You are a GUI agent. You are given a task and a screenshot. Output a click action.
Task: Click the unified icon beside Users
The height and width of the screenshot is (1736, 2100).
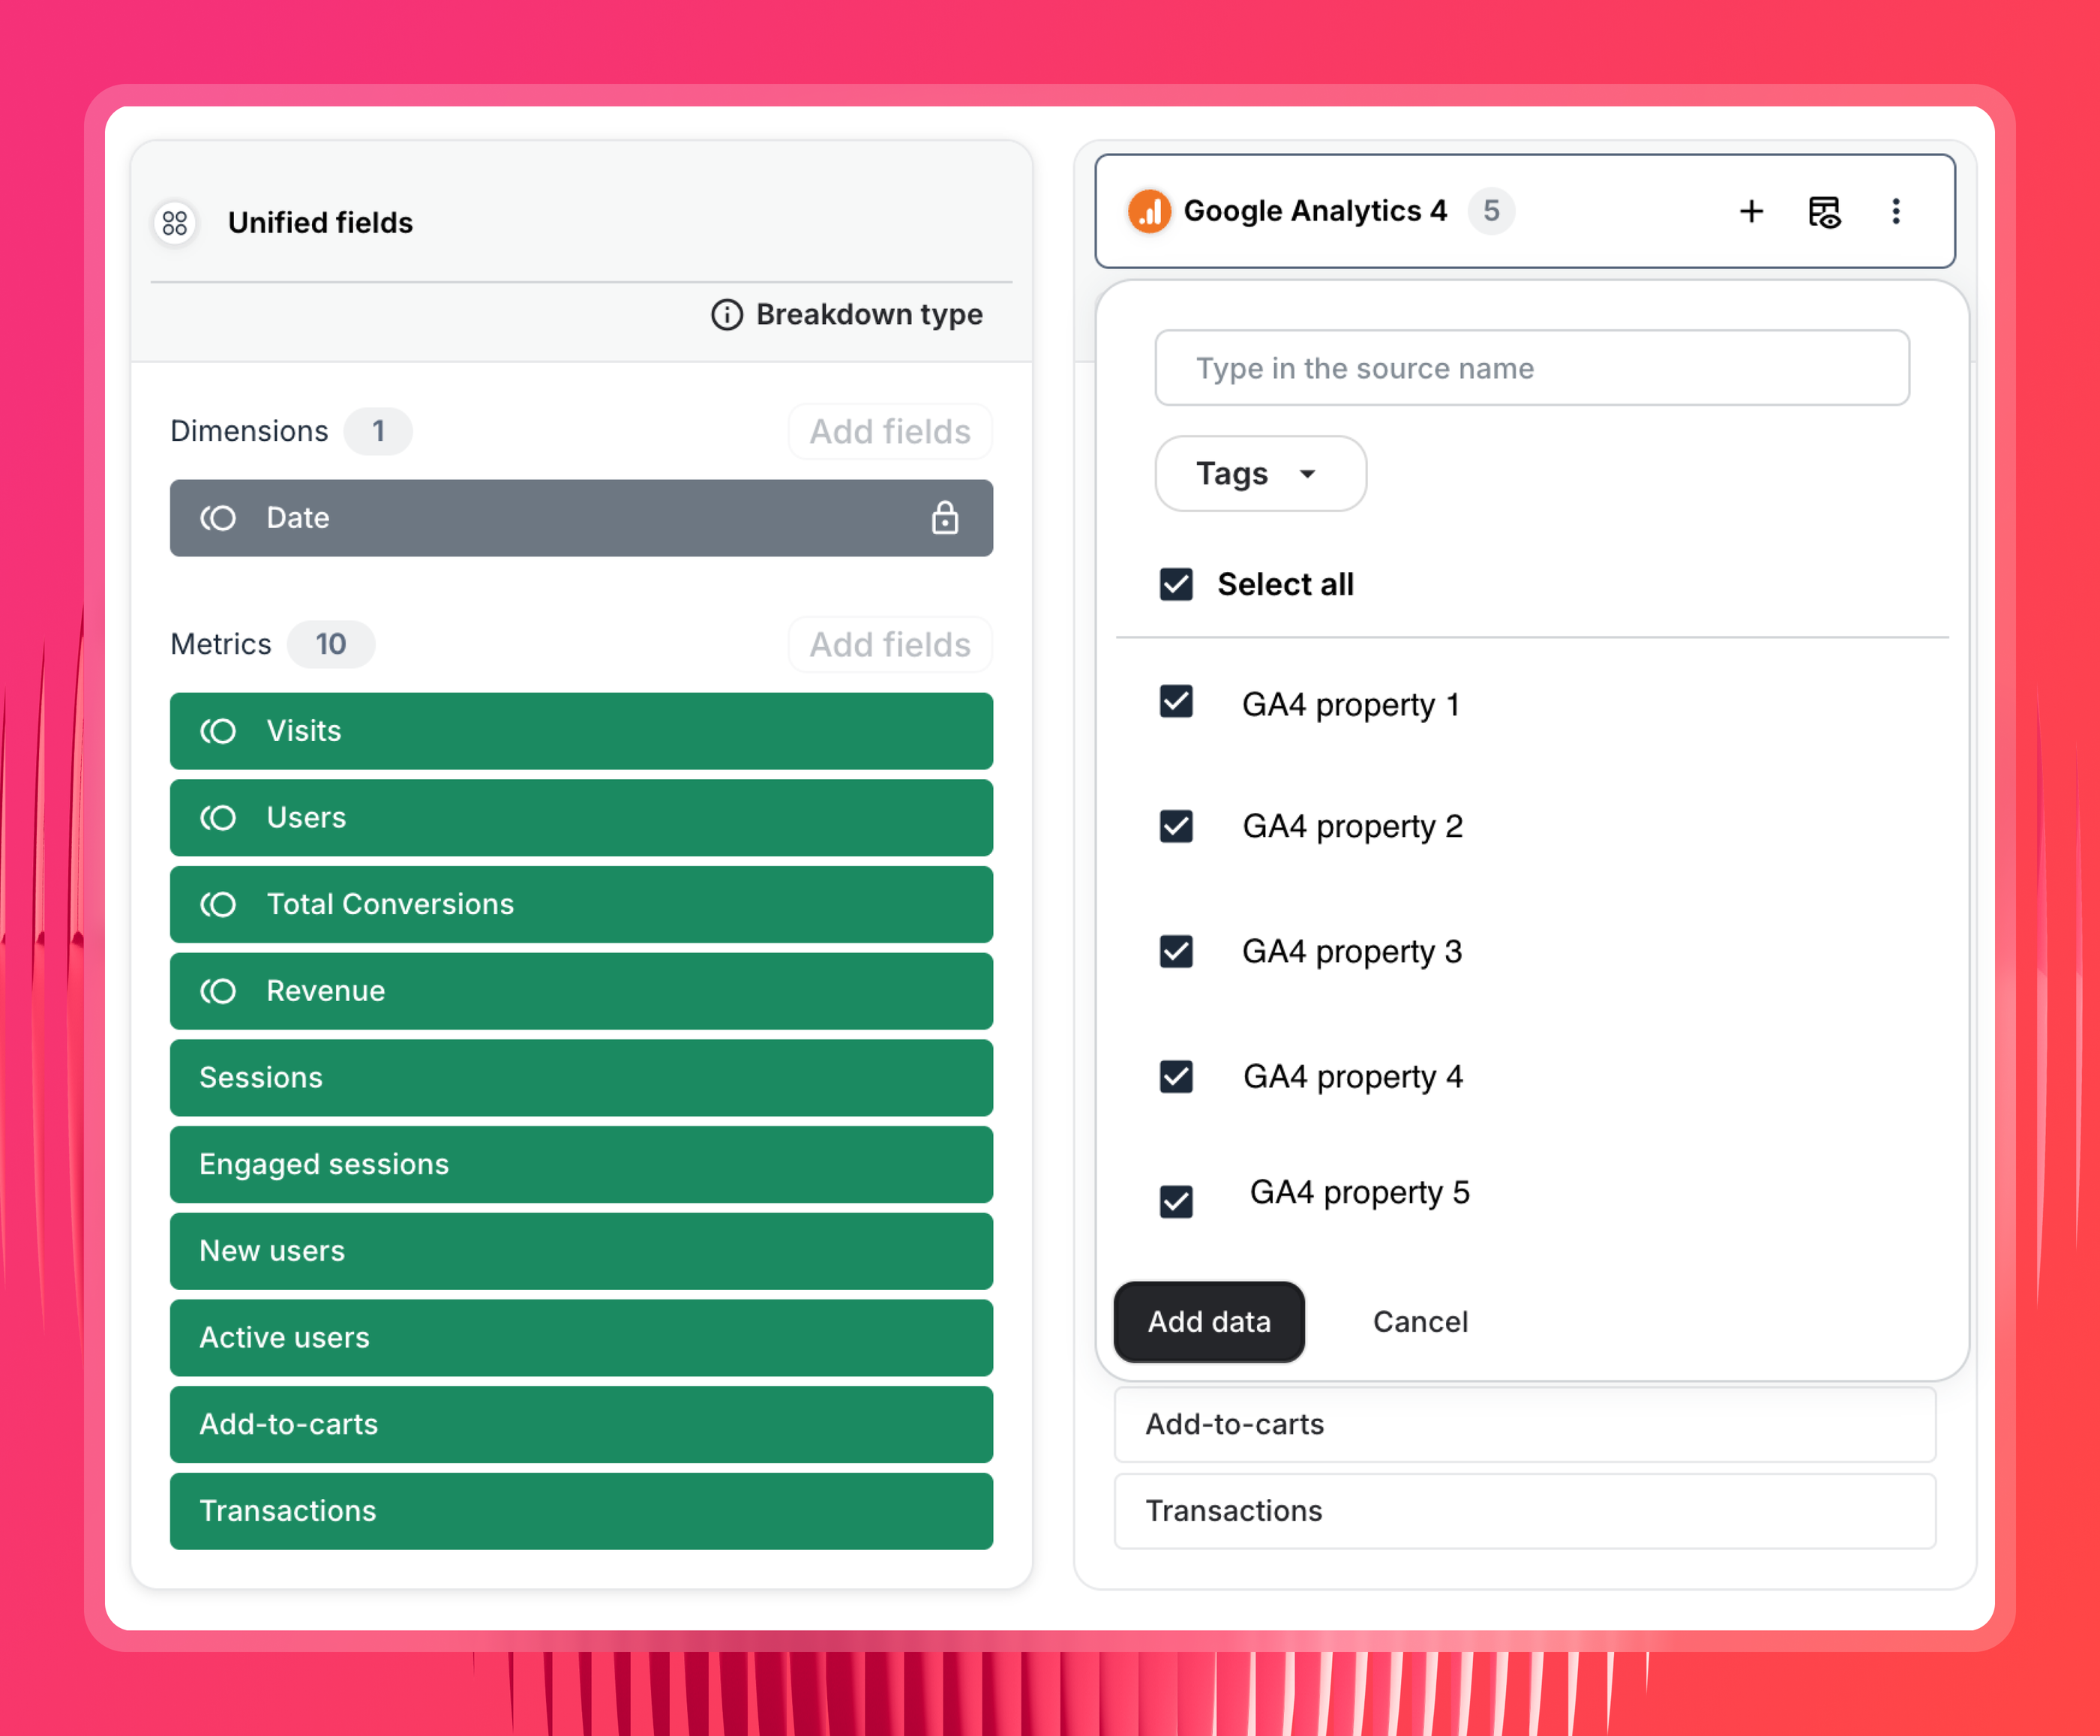[218, 818]
